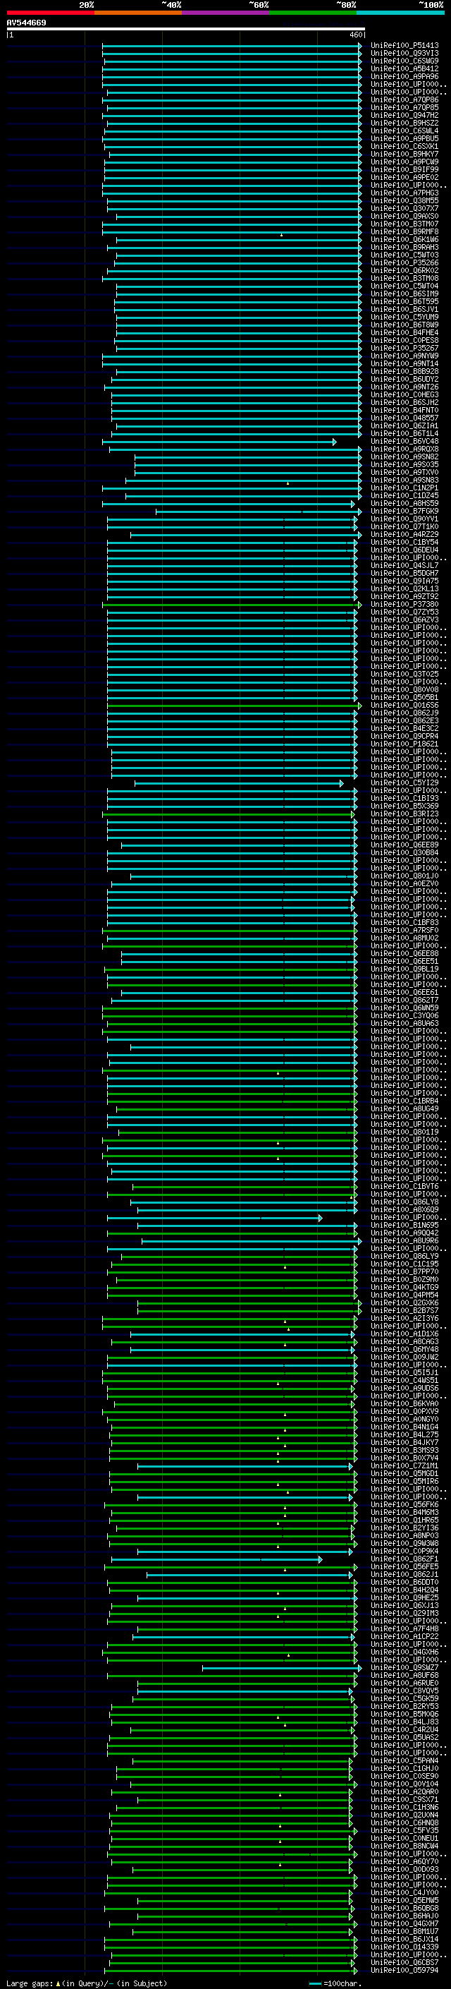Viewport: 451px width, 1989px height.
Task: Select label UniRef100_B1N695
Action: (404, 1226)
